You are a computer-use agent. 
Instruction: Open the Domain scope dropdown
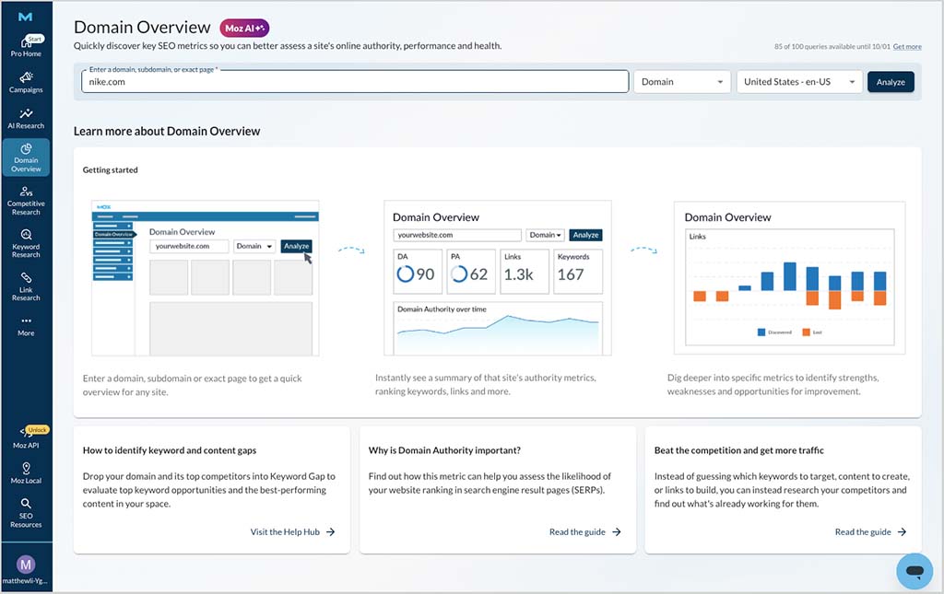coord(682,82)
